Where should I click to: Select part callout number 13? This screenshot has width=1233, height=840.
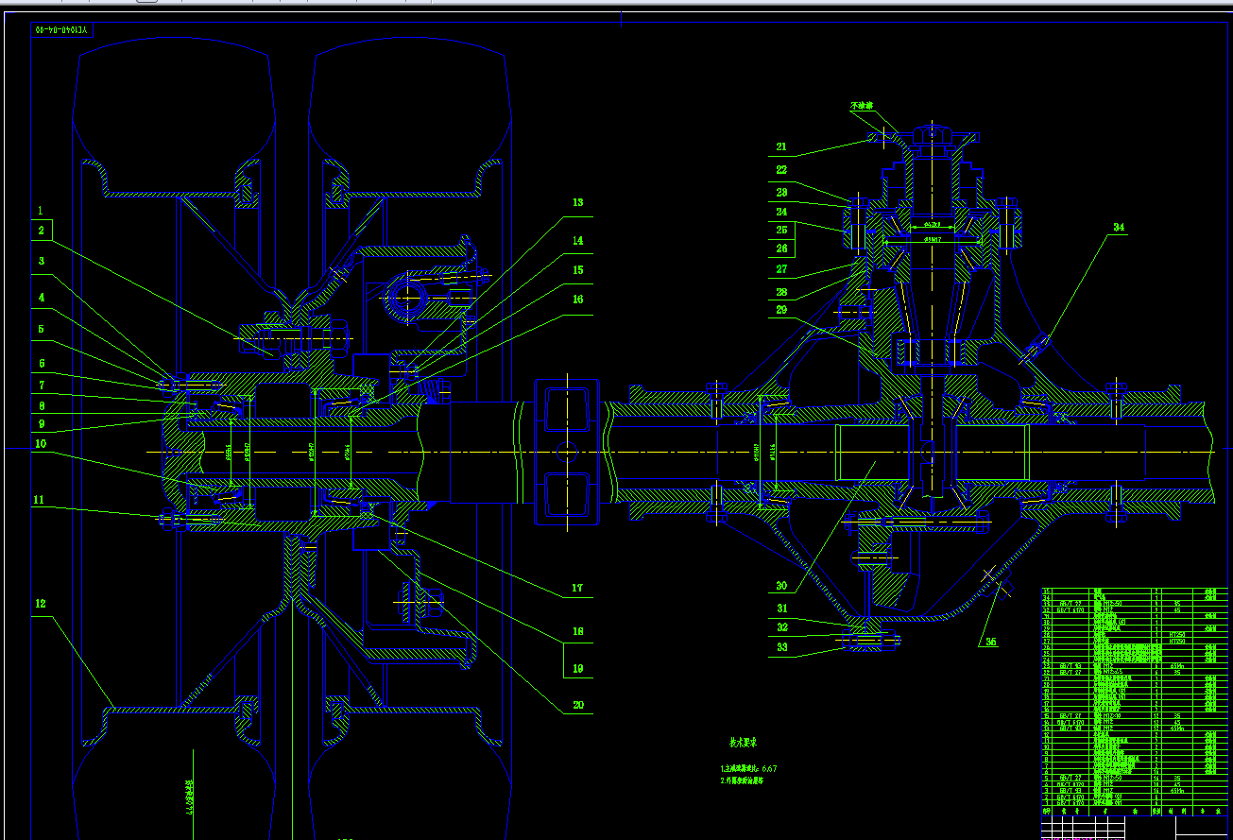(577, 202)
